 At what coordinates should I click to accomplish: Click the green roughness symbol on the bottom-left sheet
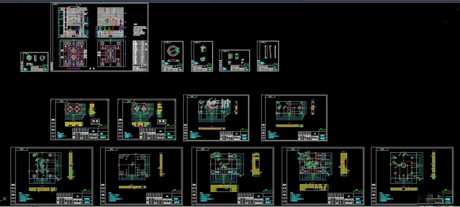[x=87, y=191]
